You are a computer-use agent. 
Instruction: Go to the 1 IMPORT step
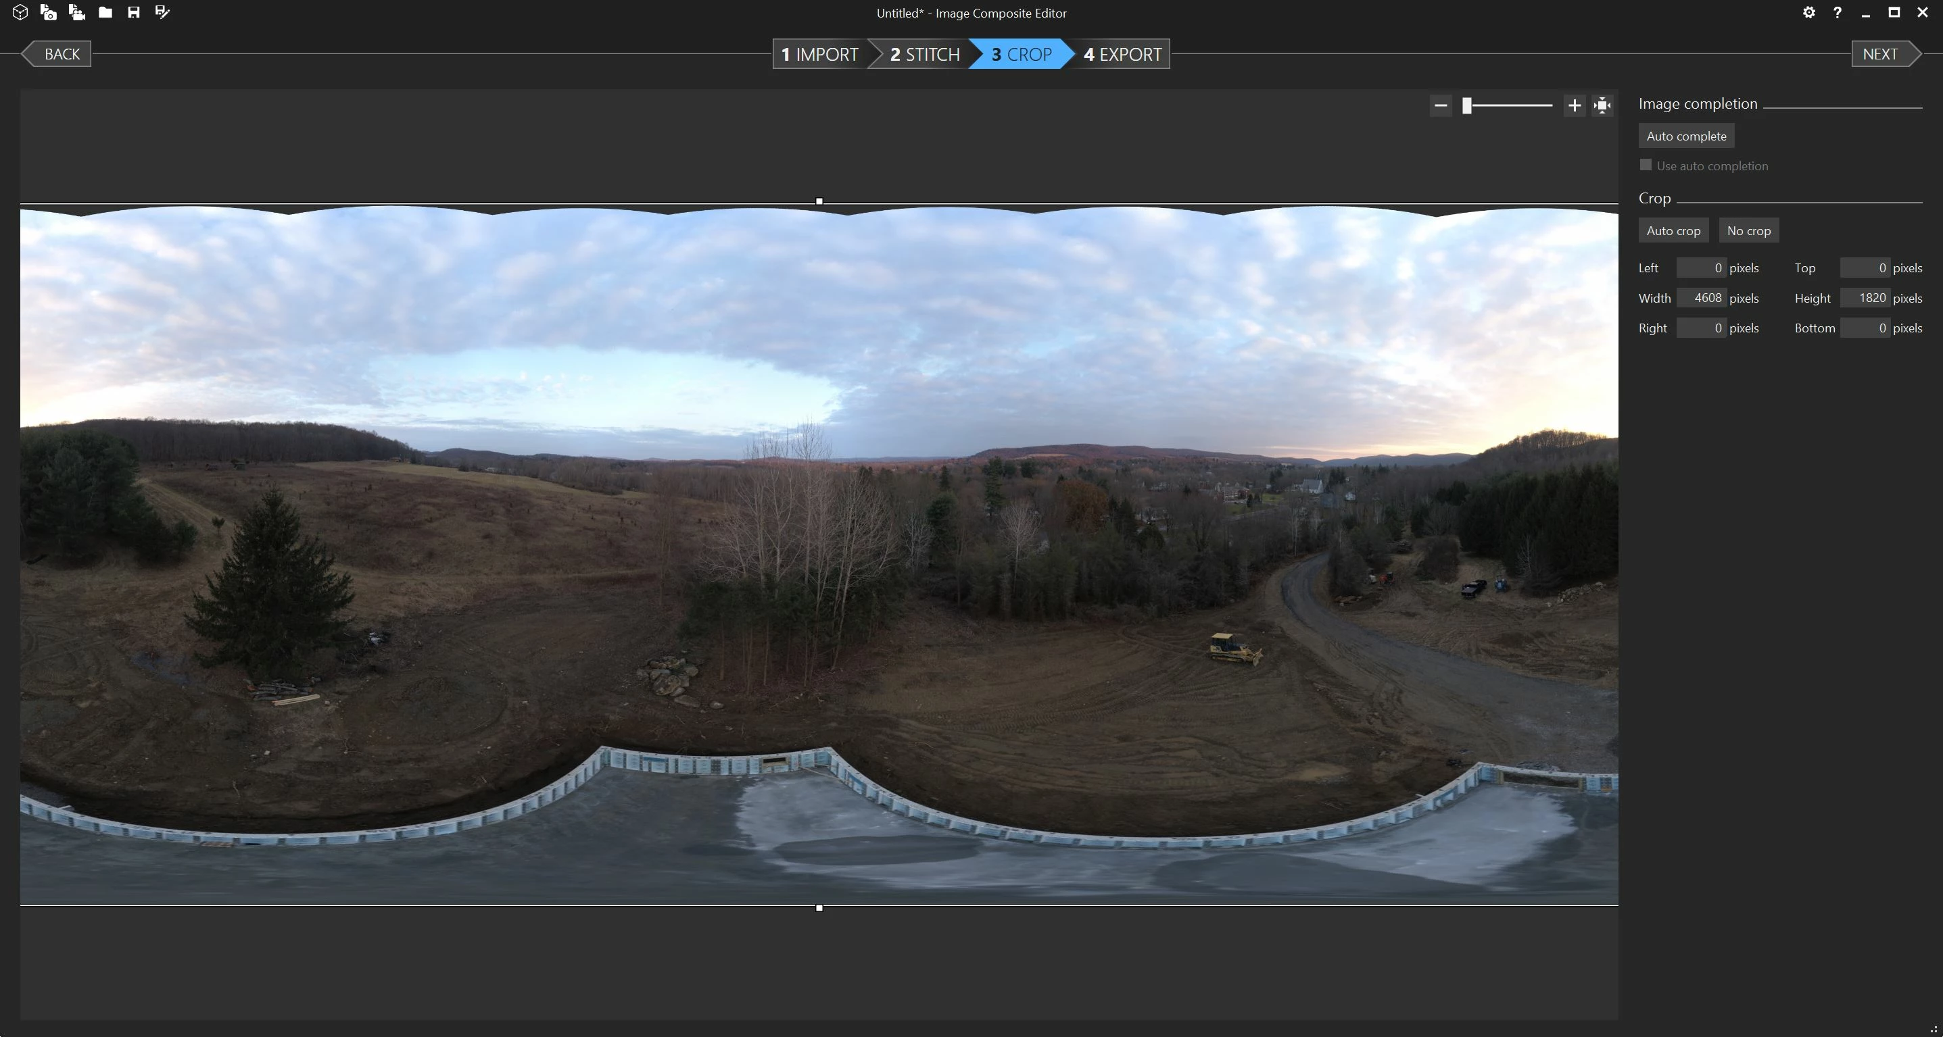coord(820,54)
